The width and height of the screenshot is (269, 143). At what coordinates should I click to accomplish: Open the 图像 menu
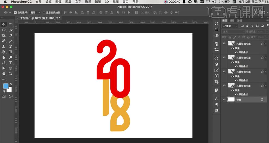coord(58,2)
